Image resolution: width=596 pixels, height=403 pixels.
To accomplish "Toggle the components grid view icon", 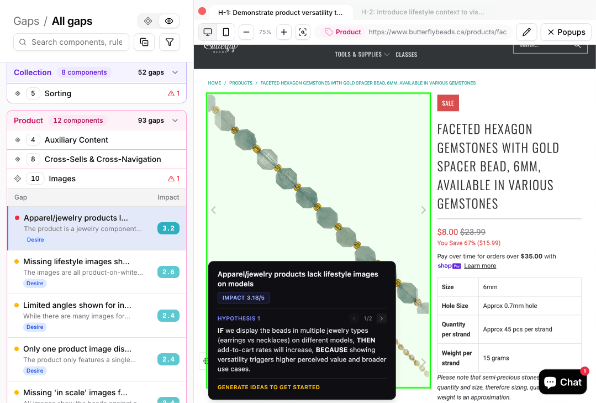I will click(148, 22).
